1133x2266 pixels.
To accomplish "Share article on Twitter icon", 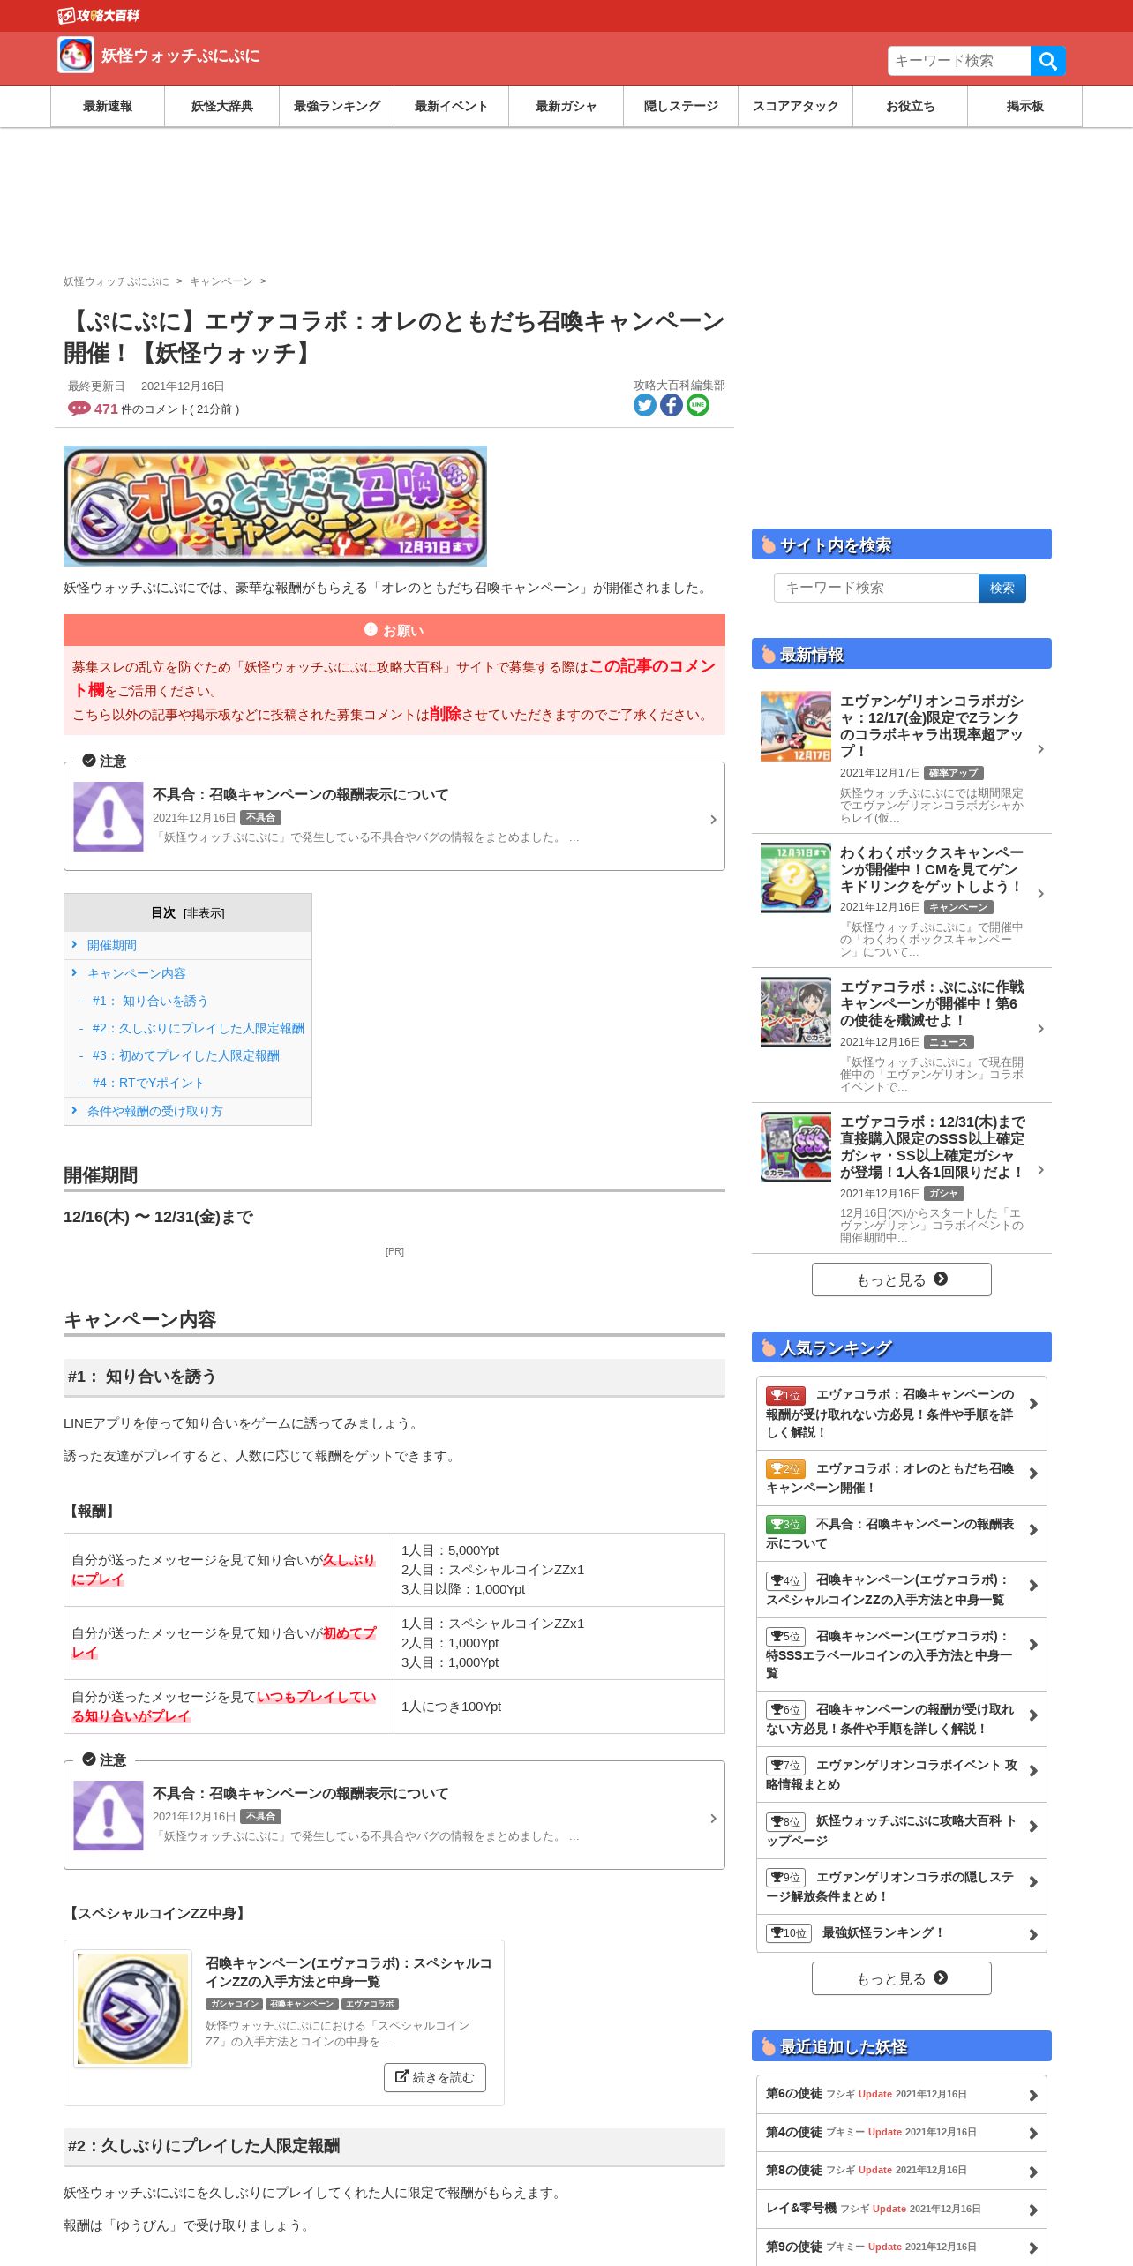I will coord(645,405).
